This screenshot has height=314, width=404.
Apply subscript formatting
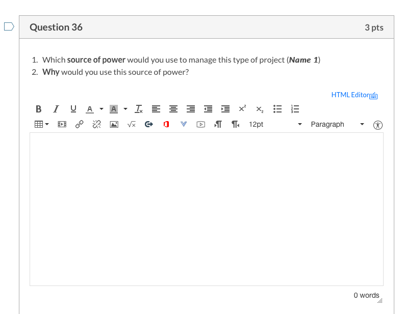pyautogui.click(x=260, y=109)
